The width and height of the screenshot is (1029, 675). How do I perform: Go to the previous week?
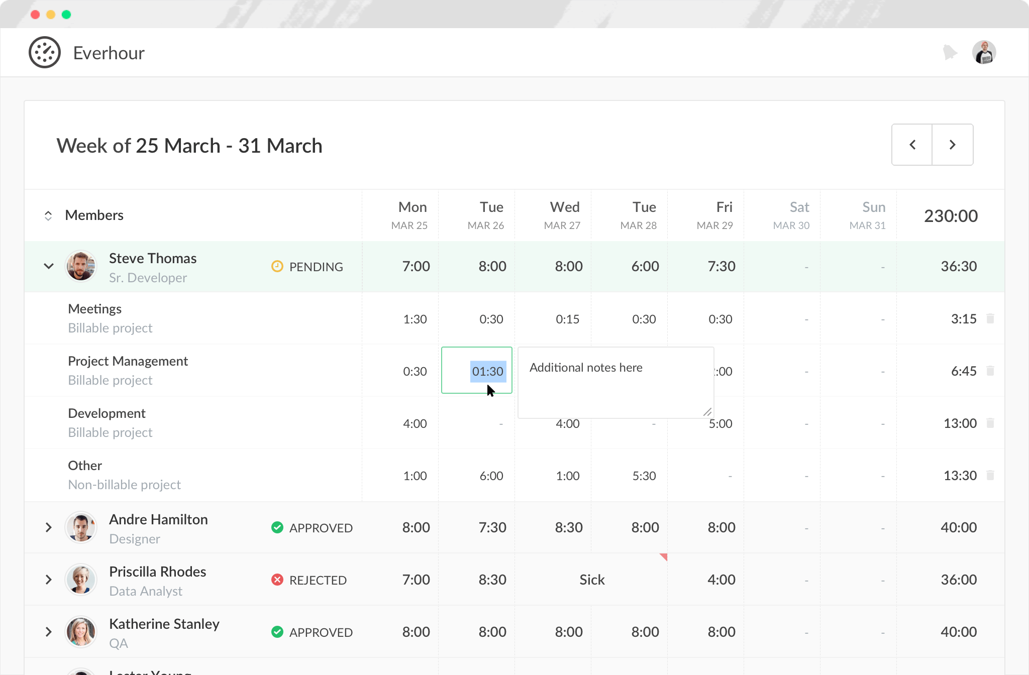(912, 145)
